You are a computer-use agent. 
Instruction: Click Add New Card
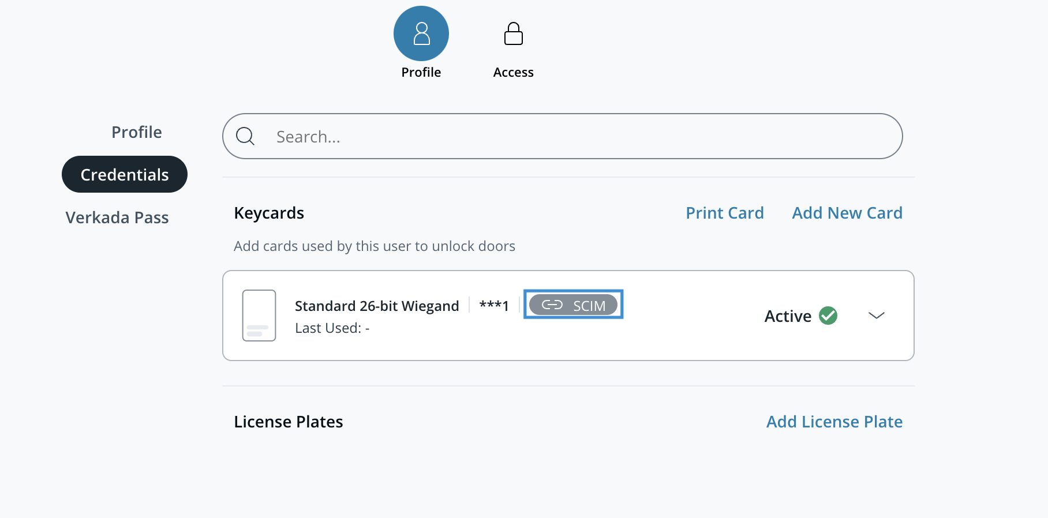click(847, 213)
